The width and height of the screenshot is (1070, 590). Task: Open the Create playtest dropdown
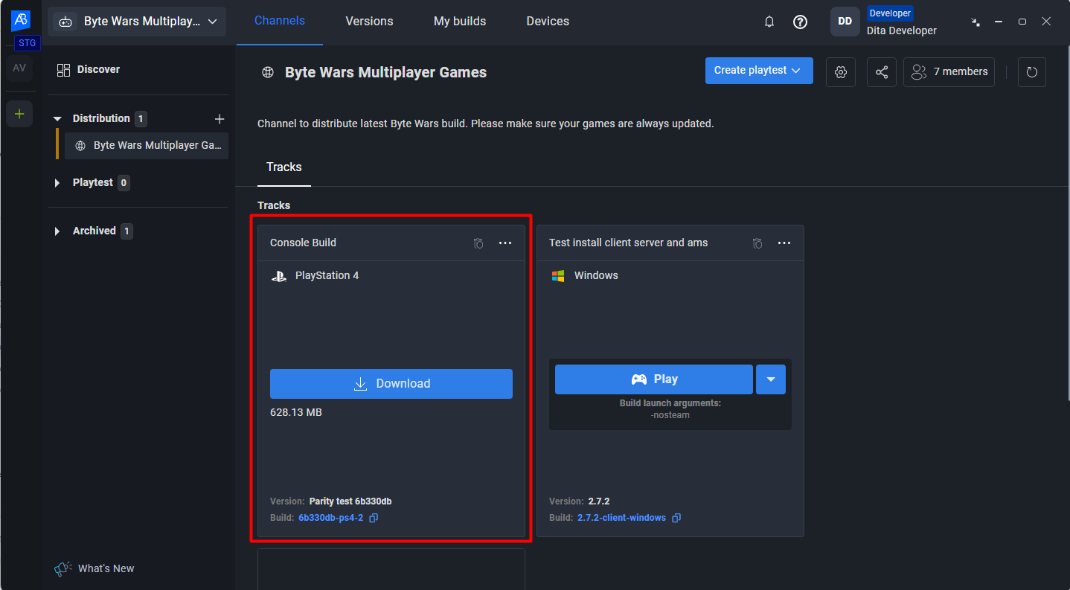759,71
